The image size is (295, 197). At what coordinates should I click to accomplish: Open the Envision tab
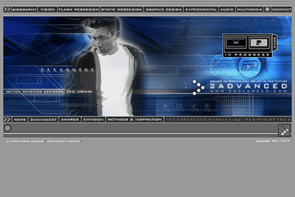tap(93, 120)
